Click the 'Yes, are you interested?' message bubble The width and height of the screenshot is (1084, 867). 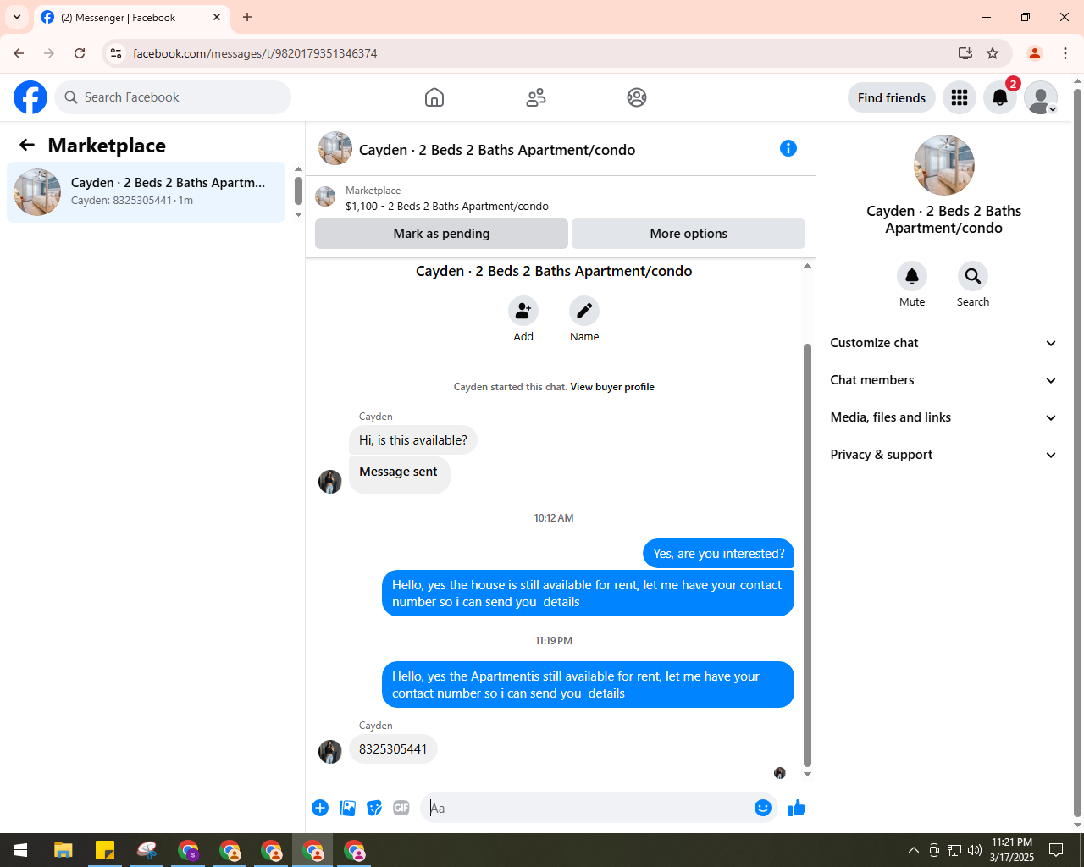click(719, 554)
